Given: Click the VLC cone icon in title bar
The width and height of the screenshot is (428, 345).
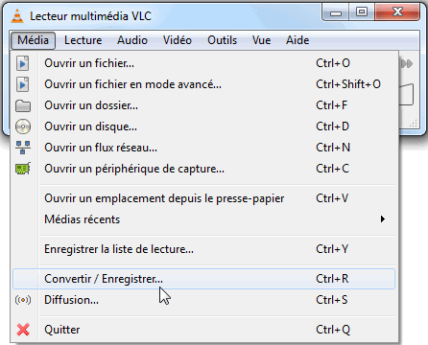Looking at the screenshot, I should point(17,16).
